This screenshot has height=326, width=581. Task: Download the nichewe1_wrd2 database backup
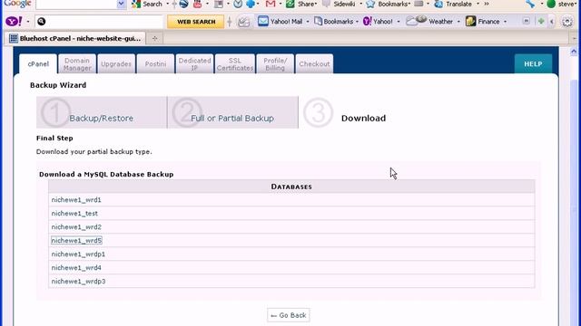pyautogui.click(x=76, y=227)
